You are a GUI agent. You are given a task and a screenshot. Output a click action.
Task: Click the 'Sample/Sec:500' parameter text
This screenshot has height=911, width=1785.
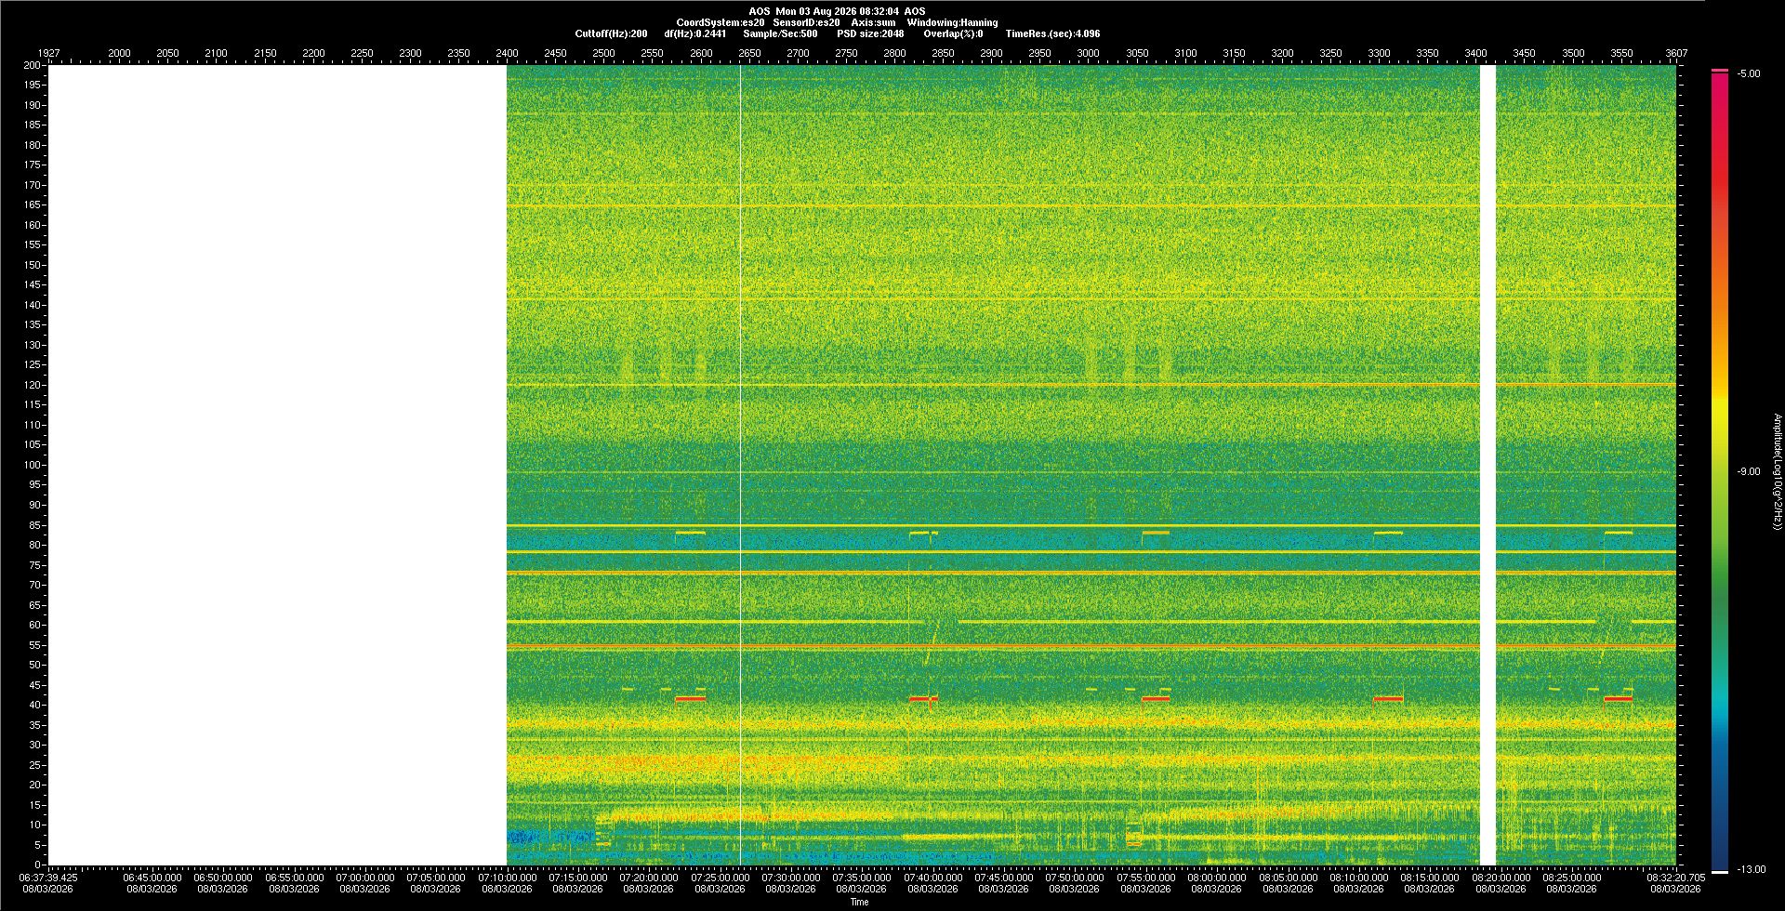coord(780,33)
